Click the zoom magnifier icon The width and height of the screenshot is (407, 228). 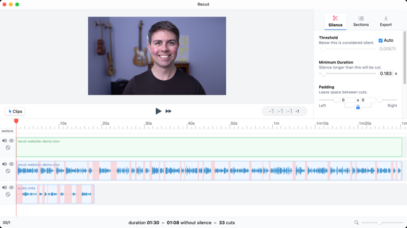click(356, 222)
